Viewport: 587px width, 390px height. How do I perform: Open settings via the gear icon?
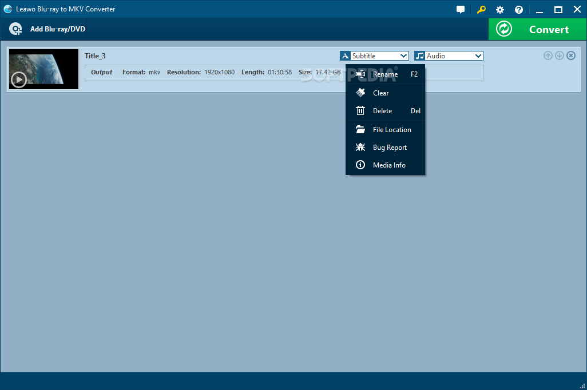point(500,10)
